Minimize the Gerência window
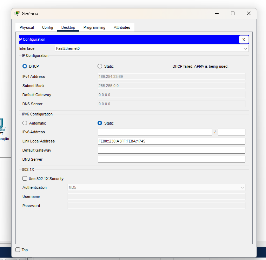 tap(217, 13)
